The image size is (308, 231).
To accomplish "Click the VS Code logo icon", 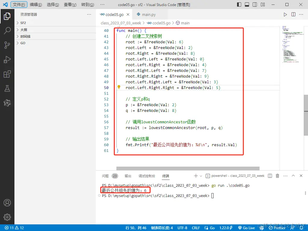I will click(5, 5).
